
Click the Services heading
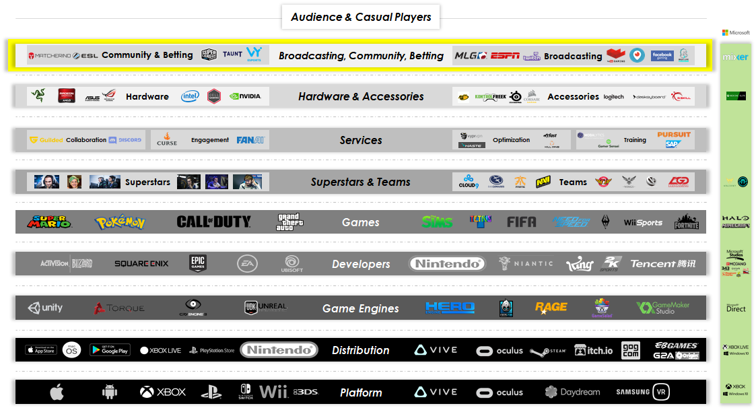pyautogui.click(x=361, y=140)
